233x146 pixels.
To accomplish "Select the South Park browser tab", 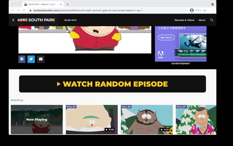I will click(x=43, y=4).
